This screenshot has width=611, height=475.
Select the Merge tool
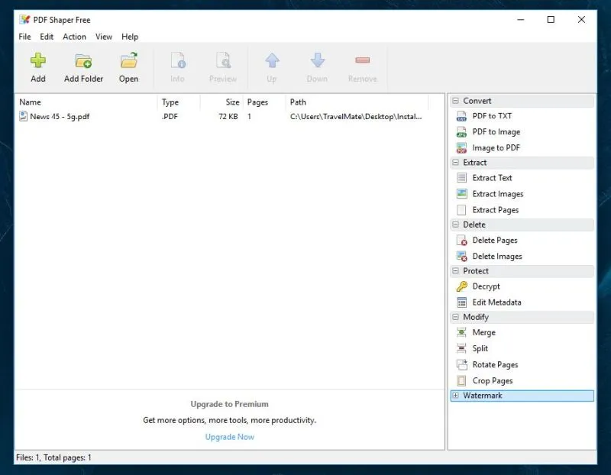(484, 333)
